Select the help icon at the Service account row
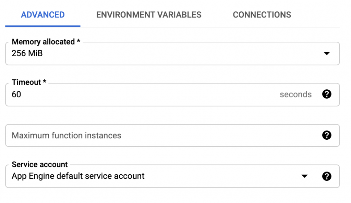 327,176
